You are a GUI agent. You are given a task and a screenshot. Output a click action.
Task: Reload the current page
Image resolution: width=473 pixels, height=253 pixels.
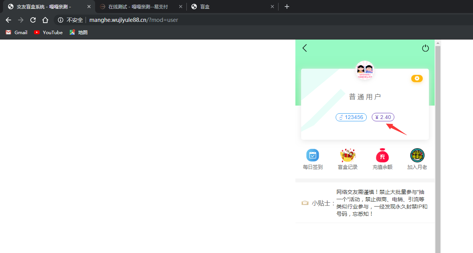(x=33, y=20)
